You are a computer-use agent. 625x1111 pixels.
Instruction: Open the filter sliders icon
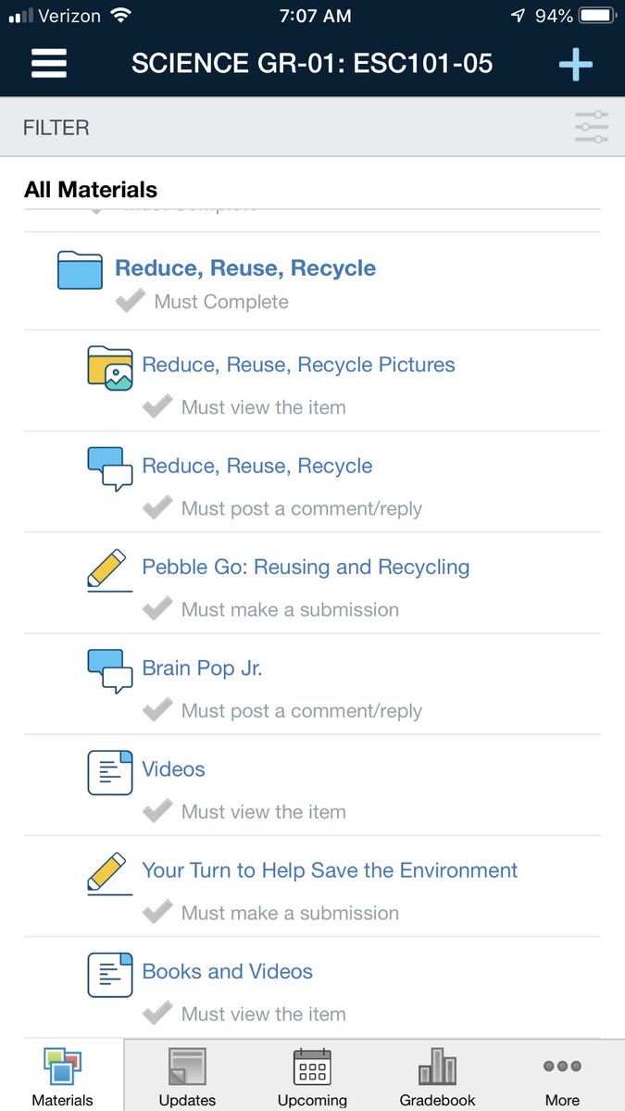[x=591, y=127]
